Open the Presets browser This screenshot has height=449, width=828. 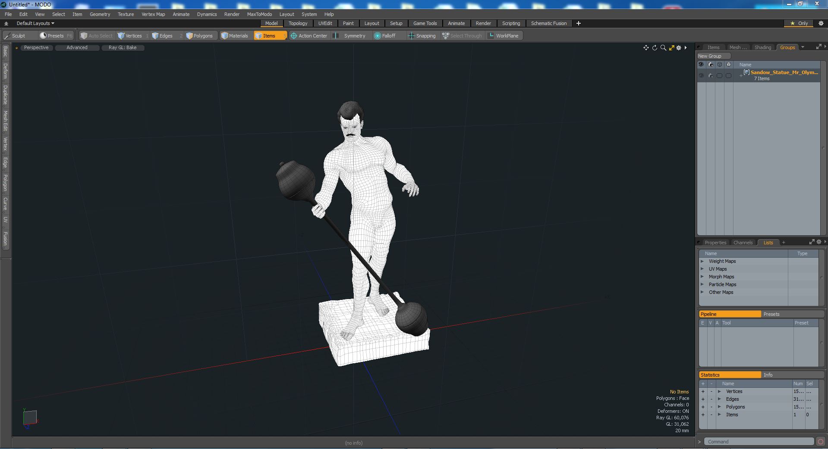[x=56, y=36]
